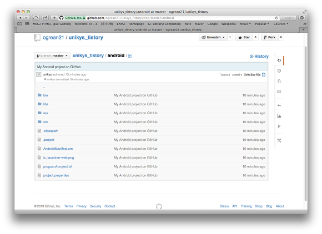
Task: Open proguard-project.txt file
Action: point(58,166)
